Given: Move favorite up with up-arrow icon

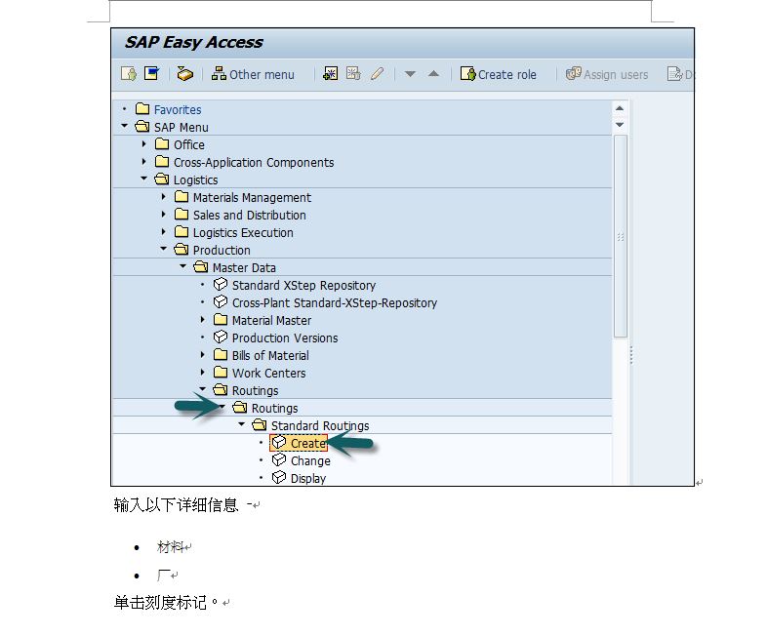Looking at the screenshot, I should pyautogui.click(x=433, y=74).
